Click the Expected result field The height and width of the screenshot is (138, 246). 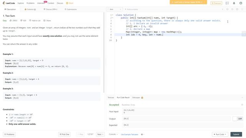pyautogui.click(x=182, y=125)
